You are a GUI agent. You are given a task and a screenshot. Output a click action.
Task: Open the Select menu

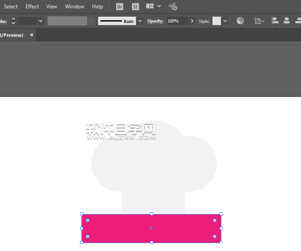click(x=11, y=7)
